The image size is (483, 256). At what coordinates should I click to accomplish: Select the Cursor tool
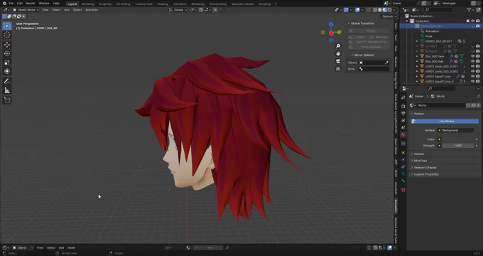[7, 35]
